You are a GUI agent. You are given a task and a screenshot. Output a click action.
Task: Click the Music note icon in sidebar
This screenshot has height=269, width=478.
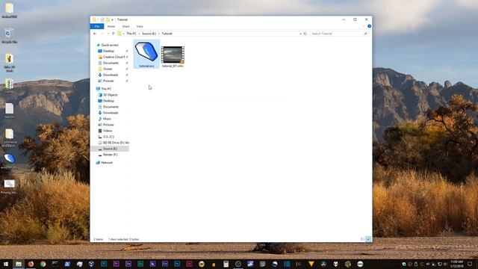click(99, 119)
